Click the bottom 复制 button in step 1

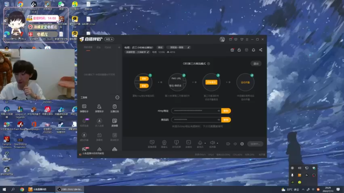144,86
